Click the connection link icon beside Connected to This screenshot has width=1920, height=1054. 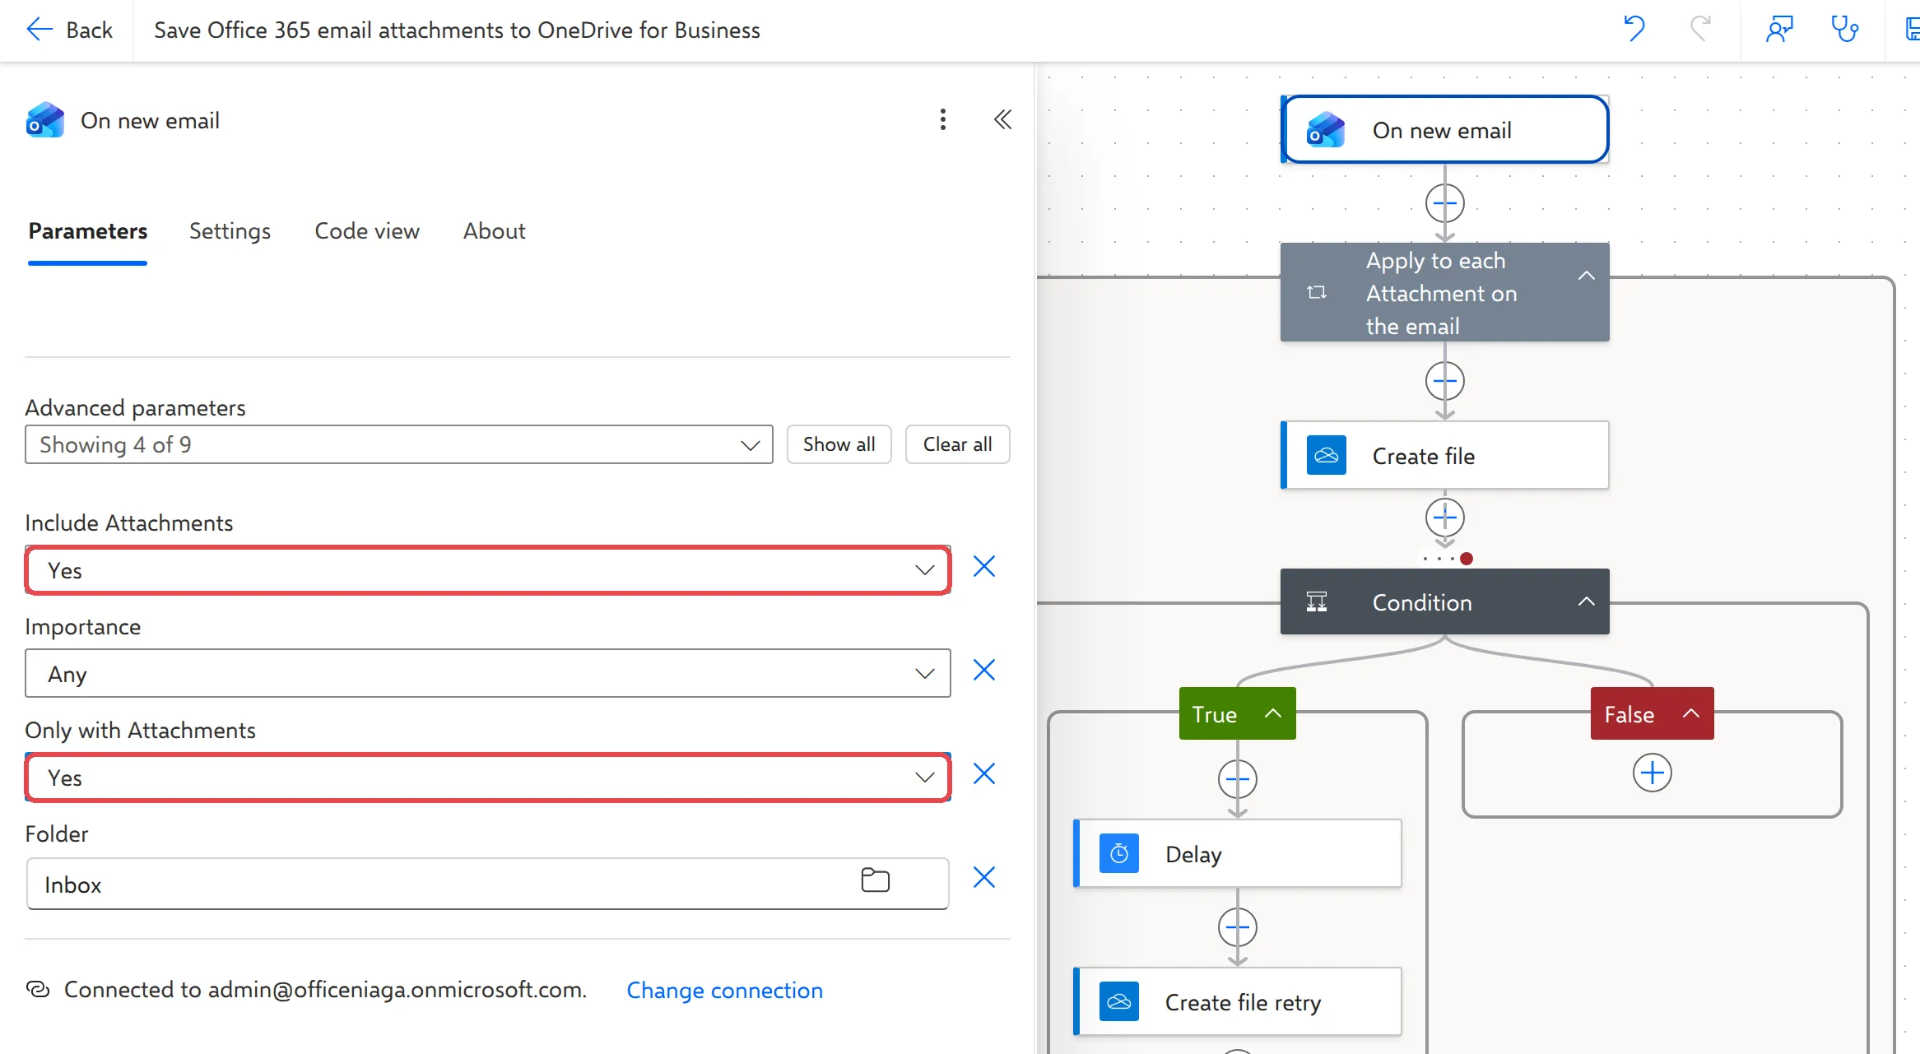[38, 989]
